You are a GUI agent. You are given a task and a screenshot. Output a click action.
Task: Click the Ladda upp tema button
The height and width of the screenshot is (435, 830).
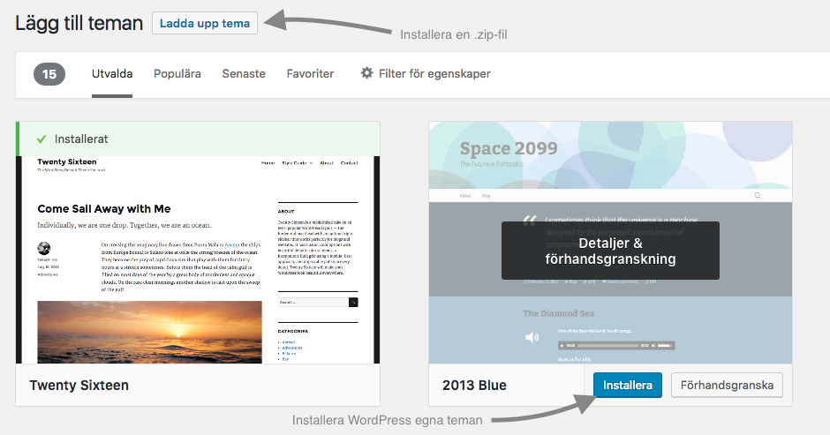pyautogui.click(x=205, y=23)
